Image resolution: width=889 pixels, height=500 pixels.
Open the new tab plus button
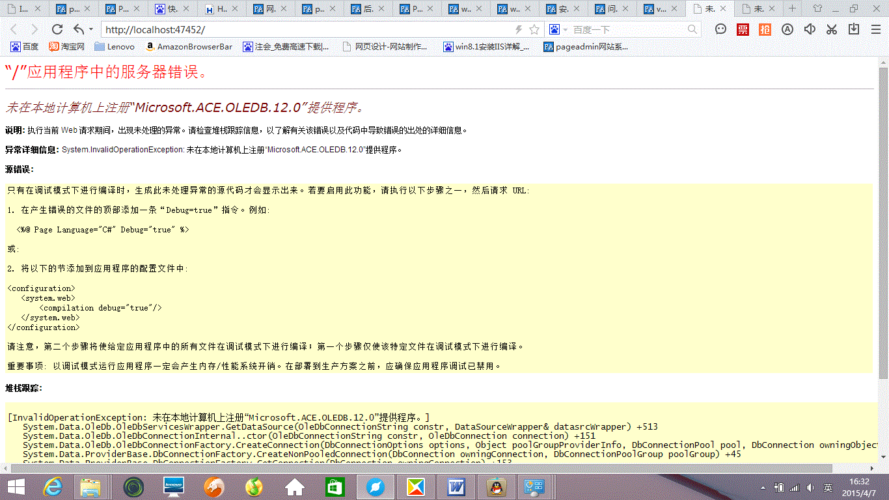click(x=792, y=8)
